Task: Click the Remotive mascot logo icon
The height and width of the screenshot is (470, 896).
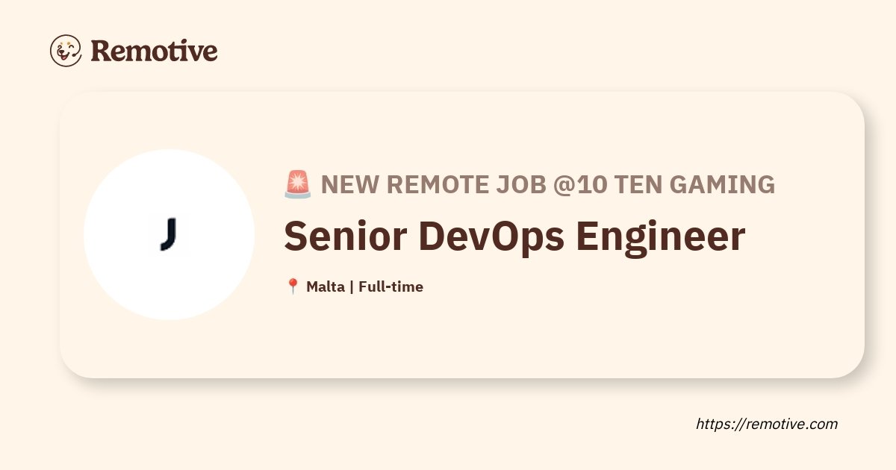Action: pos(66,51)
